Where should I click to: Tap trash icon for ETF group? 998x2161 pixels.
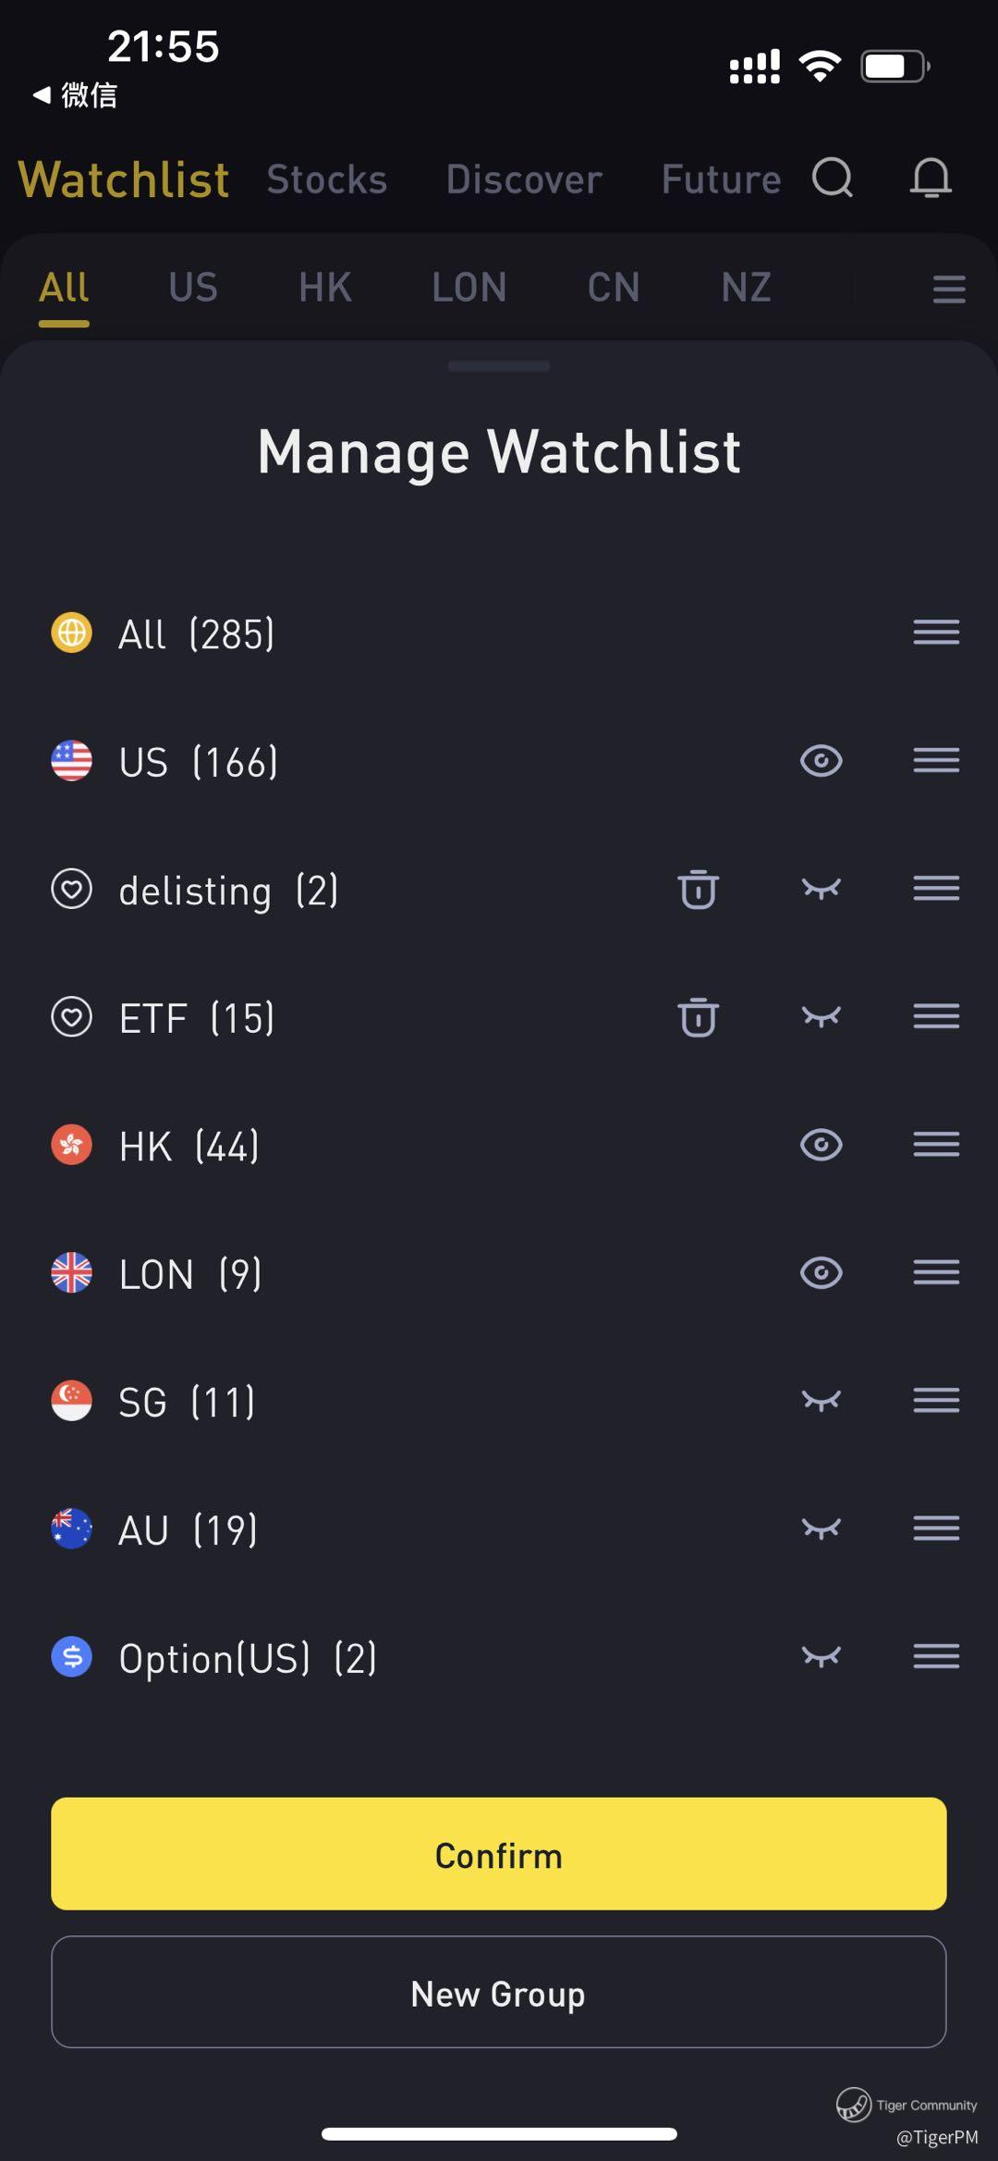pos(698,1017)
